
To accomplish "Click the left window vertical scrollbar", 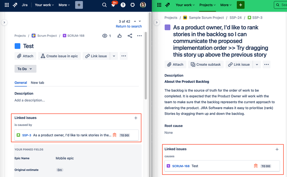I will pyautogui.click(x=146, y=66).
